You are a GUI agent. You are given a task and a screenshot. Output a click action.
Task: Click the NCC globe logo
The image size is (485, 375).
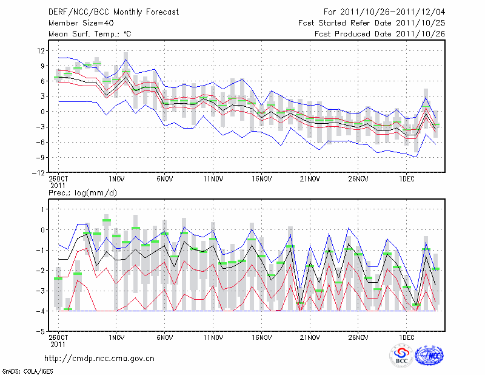(429, 356)
